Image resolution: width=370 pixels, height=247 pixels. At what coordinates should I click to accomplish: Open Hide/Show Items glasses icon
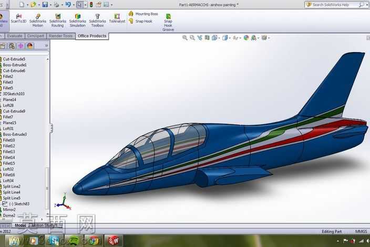pos(235,38)
